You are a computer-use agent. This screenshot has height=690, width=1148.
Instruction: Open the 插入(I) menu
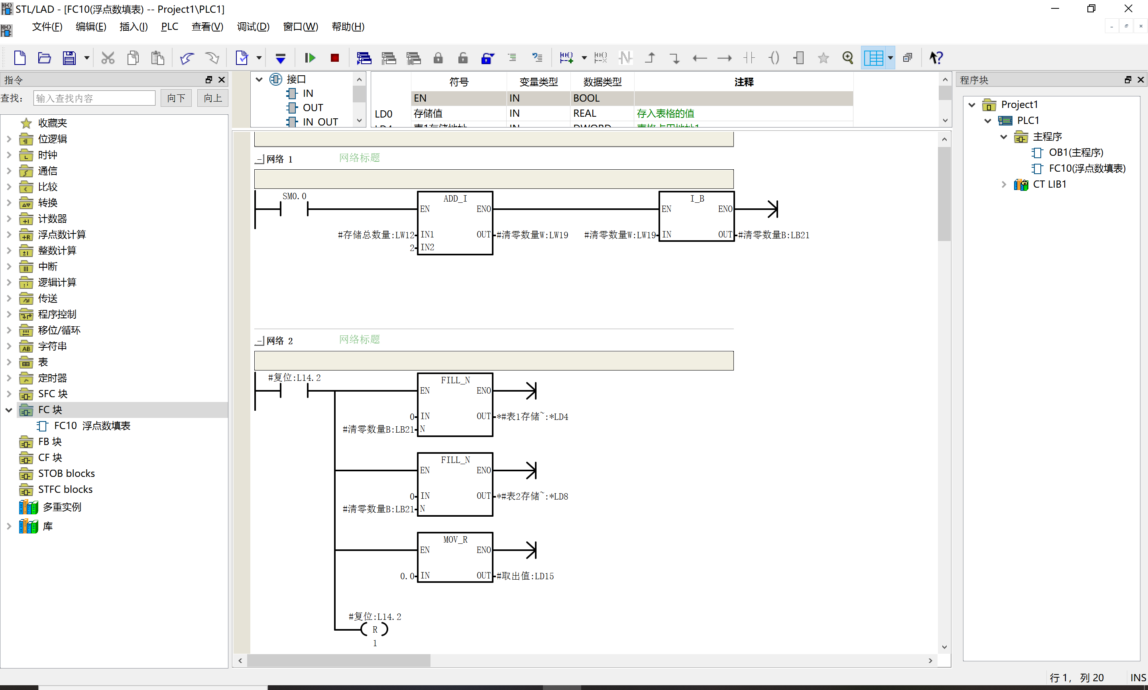(134, 27)
